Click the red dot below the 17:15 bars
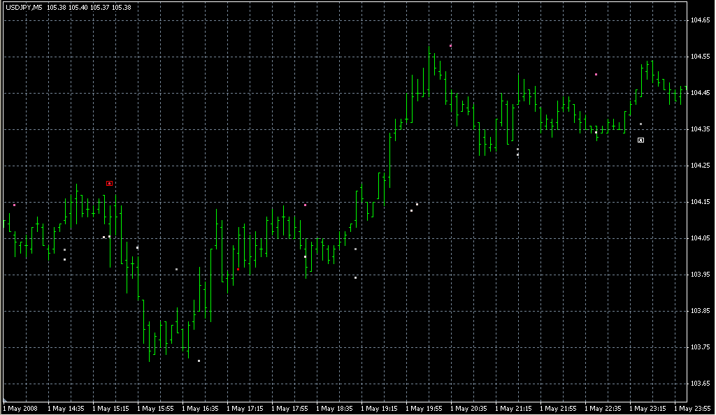716x415 pixels. pos(238,270)
